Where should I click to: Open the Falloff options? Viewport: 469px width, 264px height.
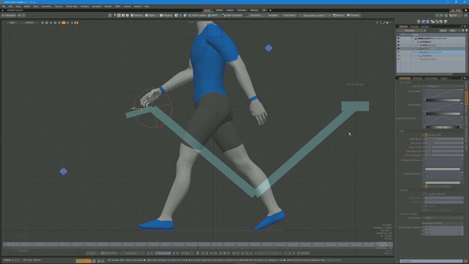click(213, 15)
